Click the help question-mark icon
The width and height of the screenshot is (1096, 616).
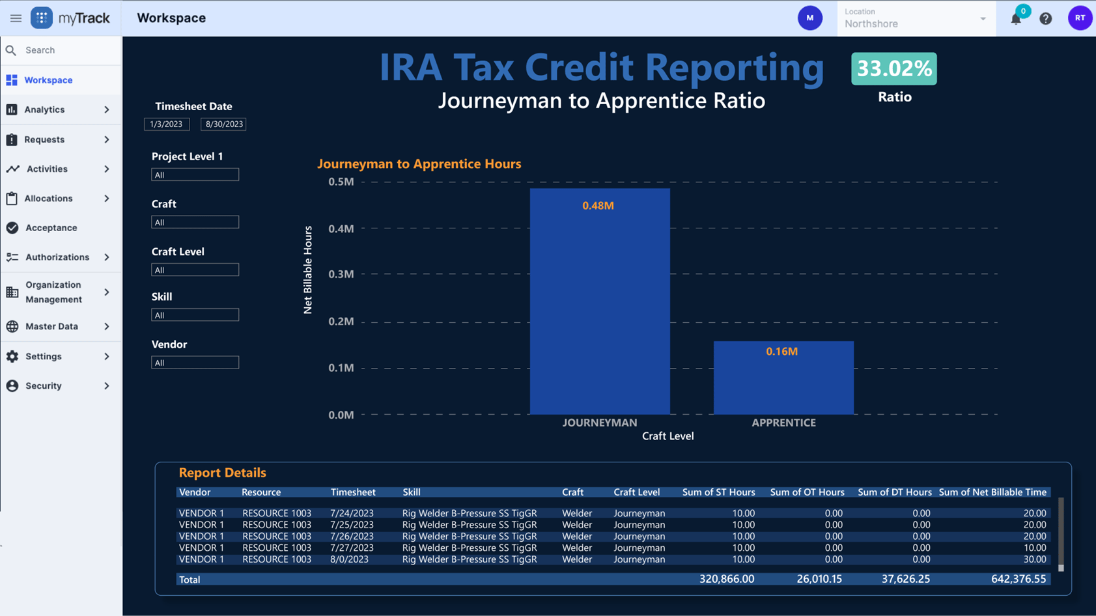pyautogui.click(x=1046, y=18)
